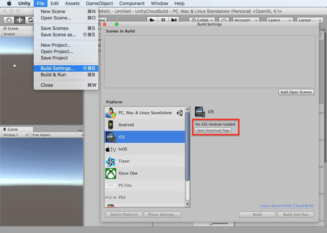Select the Rotate tool in toolbar
Image resolution: width=327 pixels, height=233 pixels.
pos(29,20)
